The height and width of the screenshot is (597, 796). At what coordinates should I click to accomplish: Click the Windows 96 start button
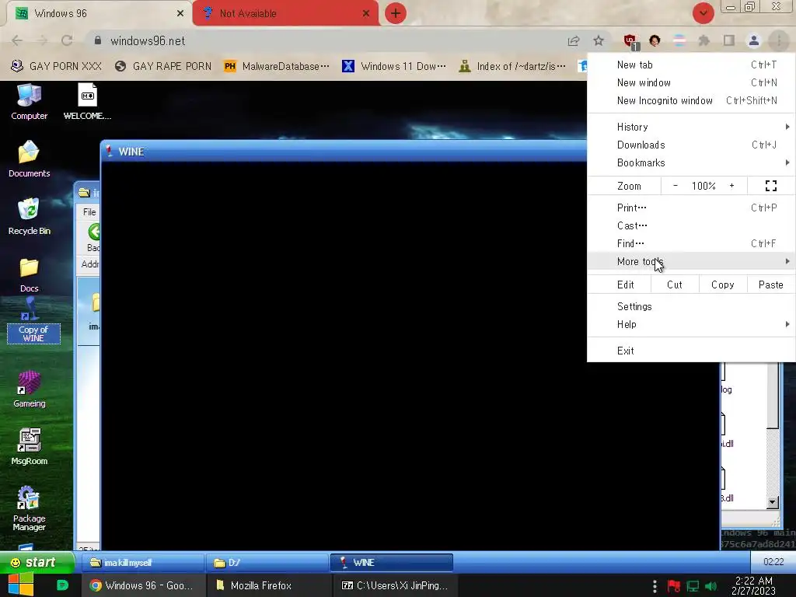(x=37, y=562)
